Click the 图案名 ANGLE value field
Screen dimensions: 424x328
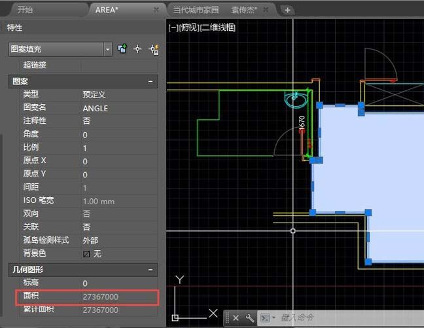click(118, 107)
